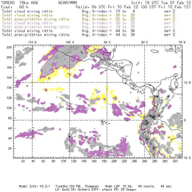Click the olive 'Total precipitation mixing ratio' legend entry

coord(36,19)
